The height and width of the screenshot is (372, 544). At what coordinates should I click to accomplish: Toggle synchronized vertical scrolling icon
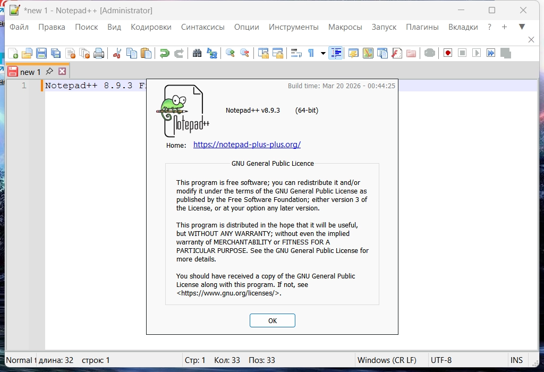pos(263,53)
